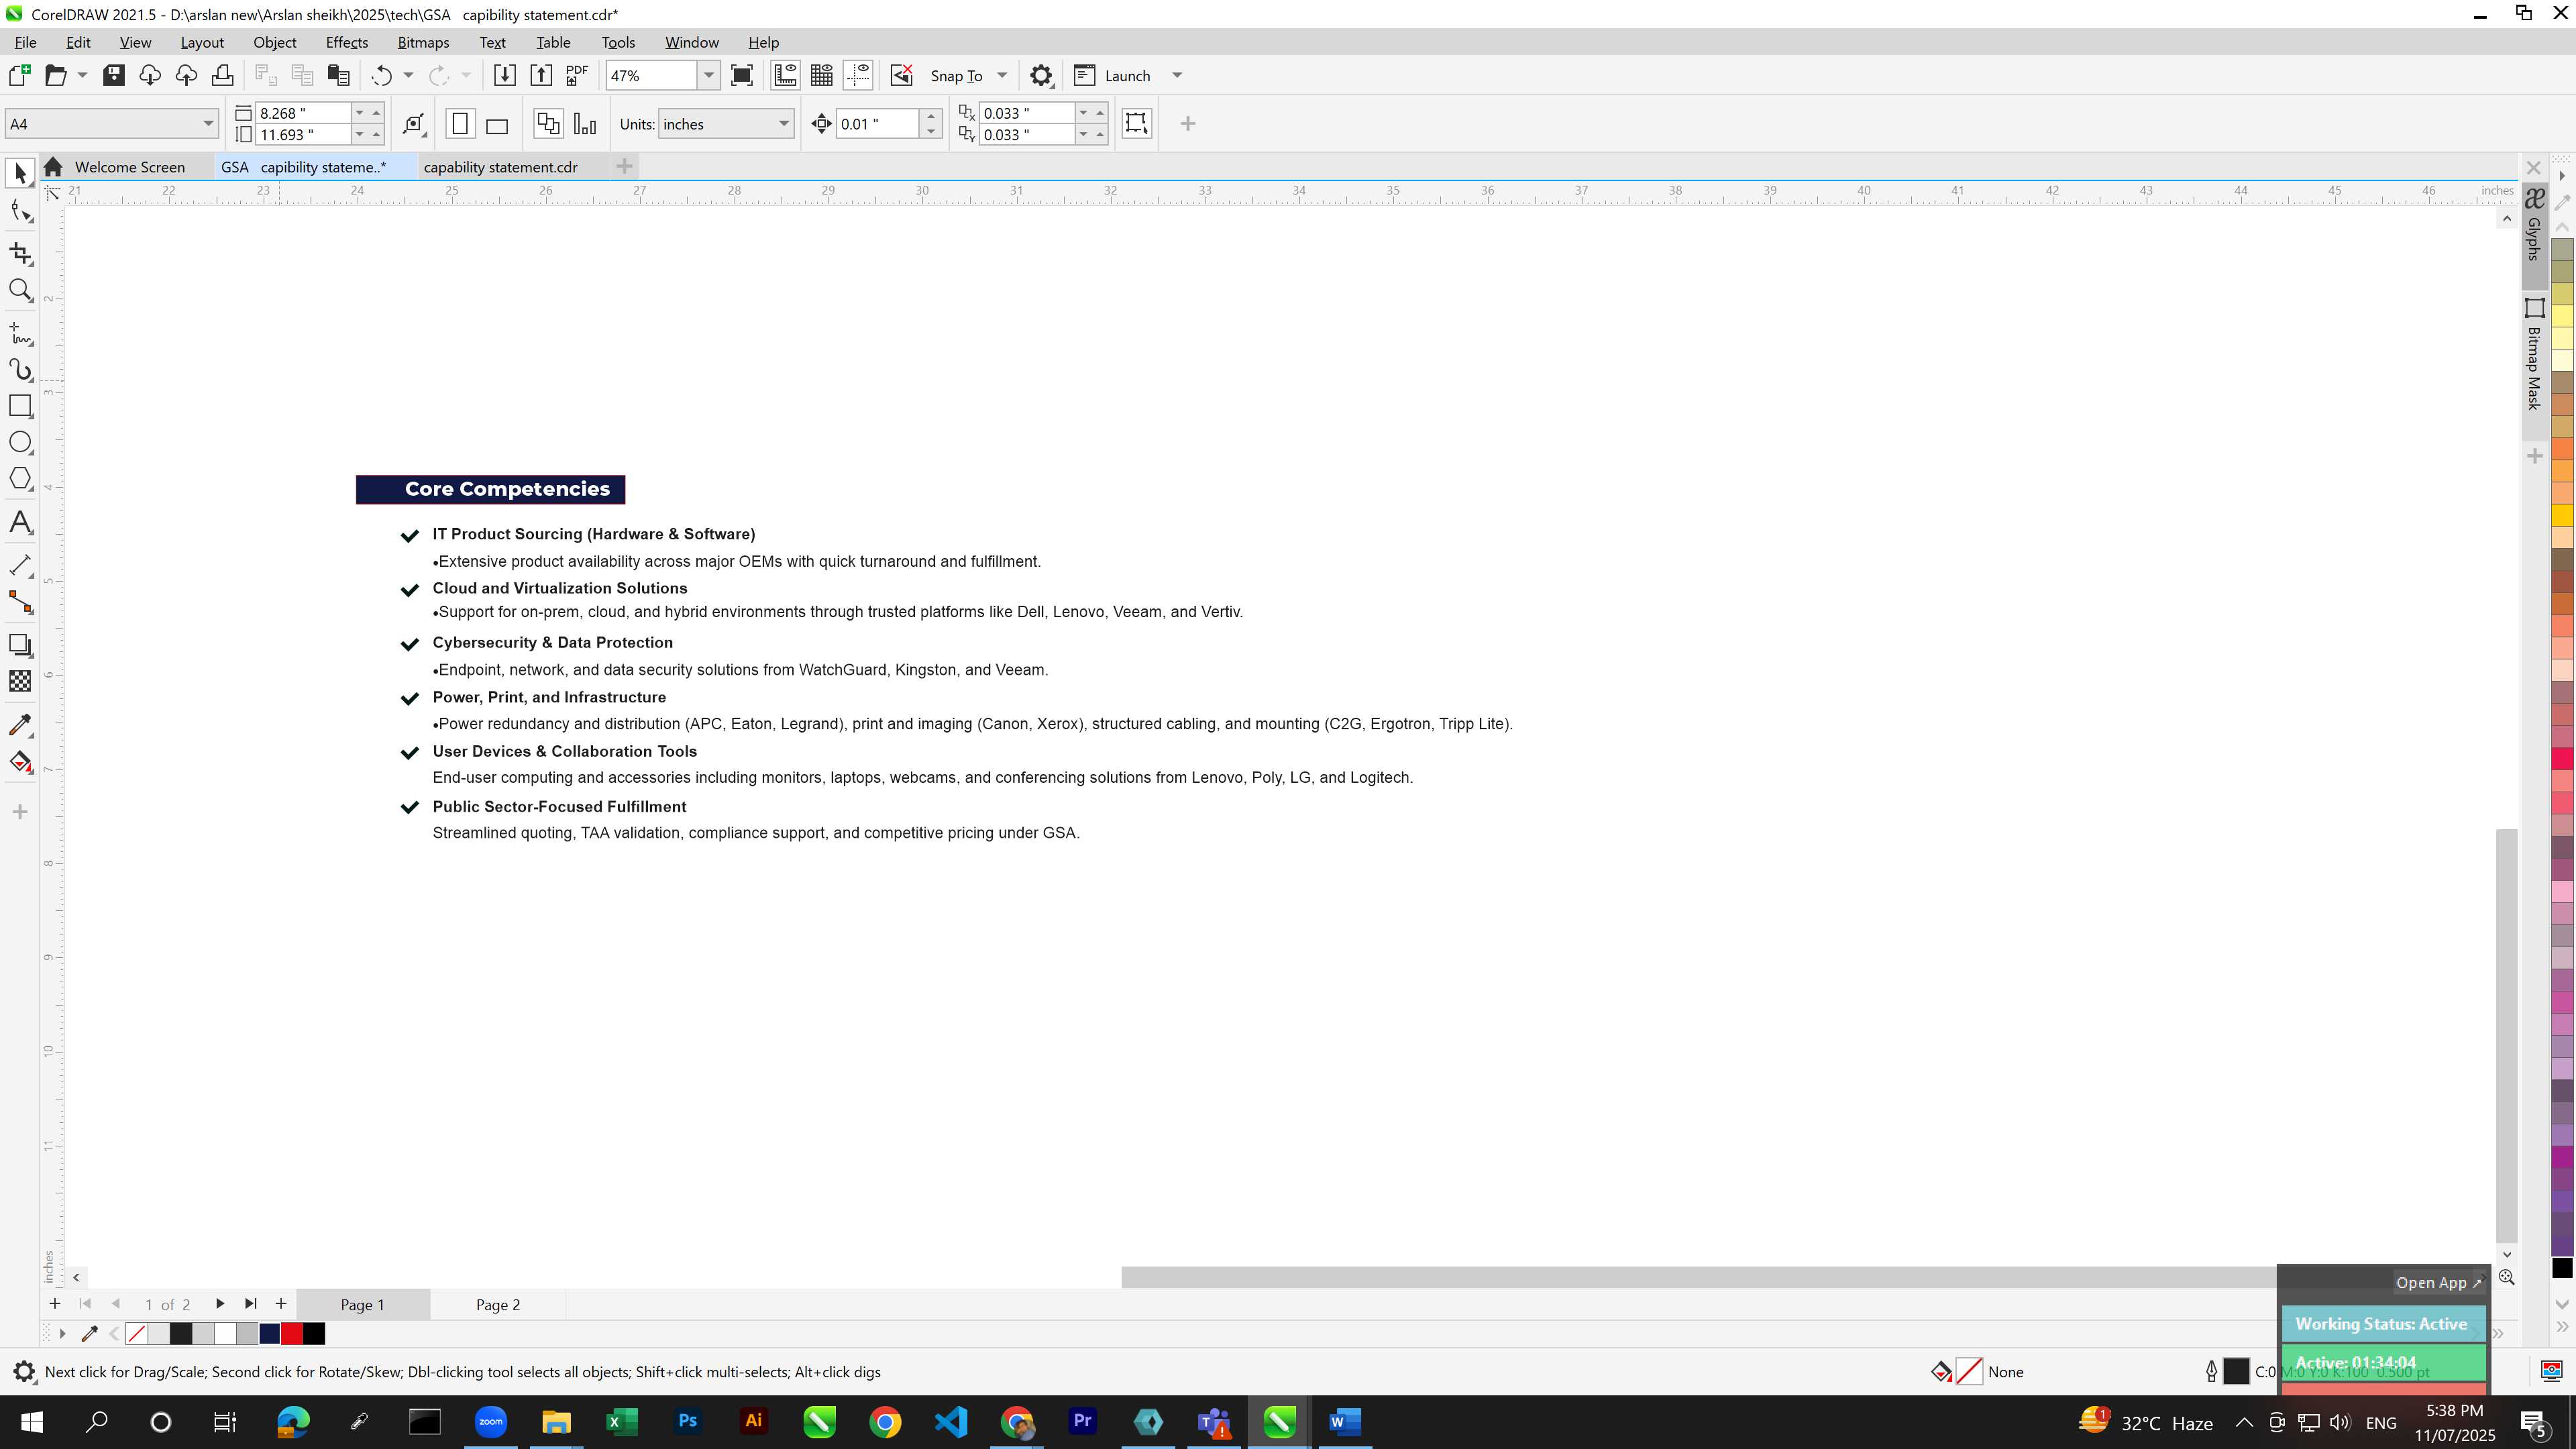Export the document
The width and height of the screenshot is (2576, 1449).
(x=541, y=75)
